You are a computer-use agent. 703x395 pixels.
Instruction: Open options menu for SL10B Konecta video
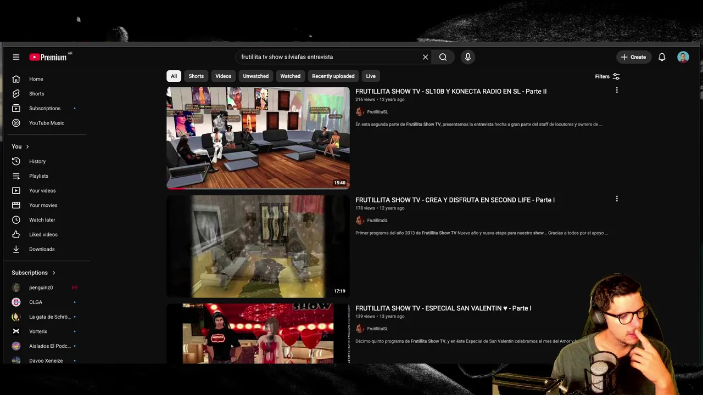617,91
